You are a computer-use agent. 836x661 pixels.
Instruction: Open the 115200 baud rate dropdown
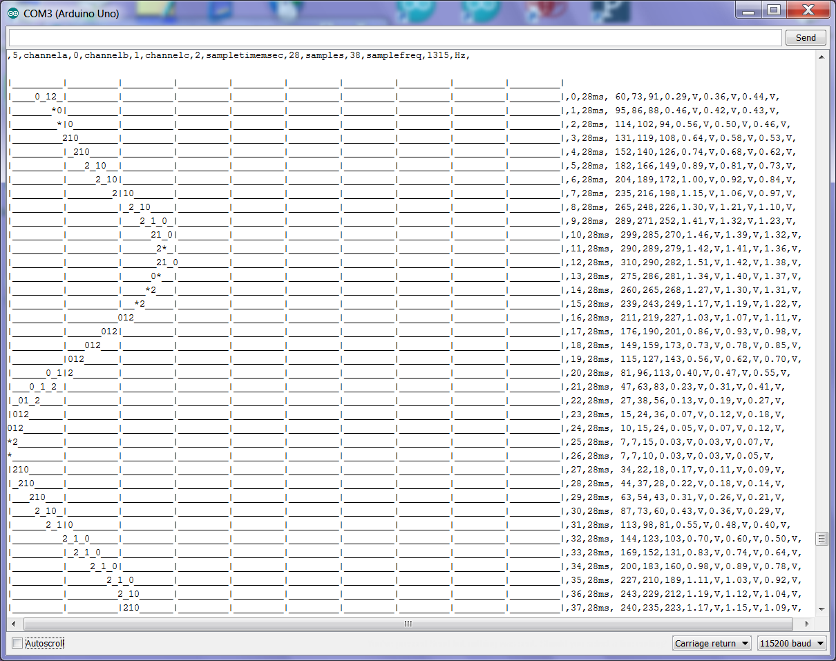pos(792,644)
